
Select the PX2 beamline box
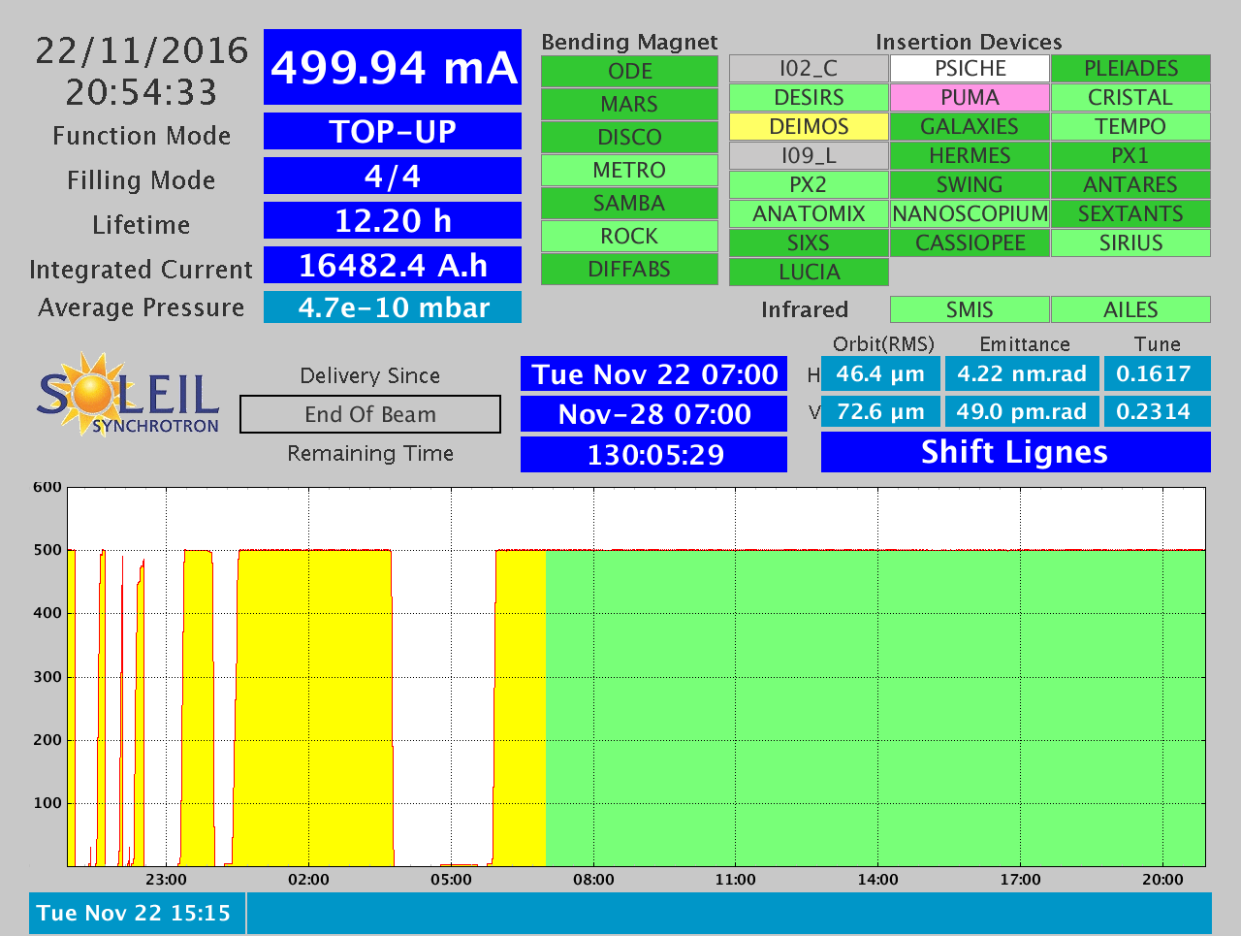click(x=809, y=185)
